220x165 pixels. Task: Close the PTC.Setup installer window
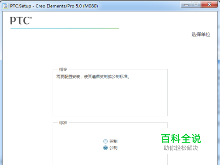coord(209,5)
